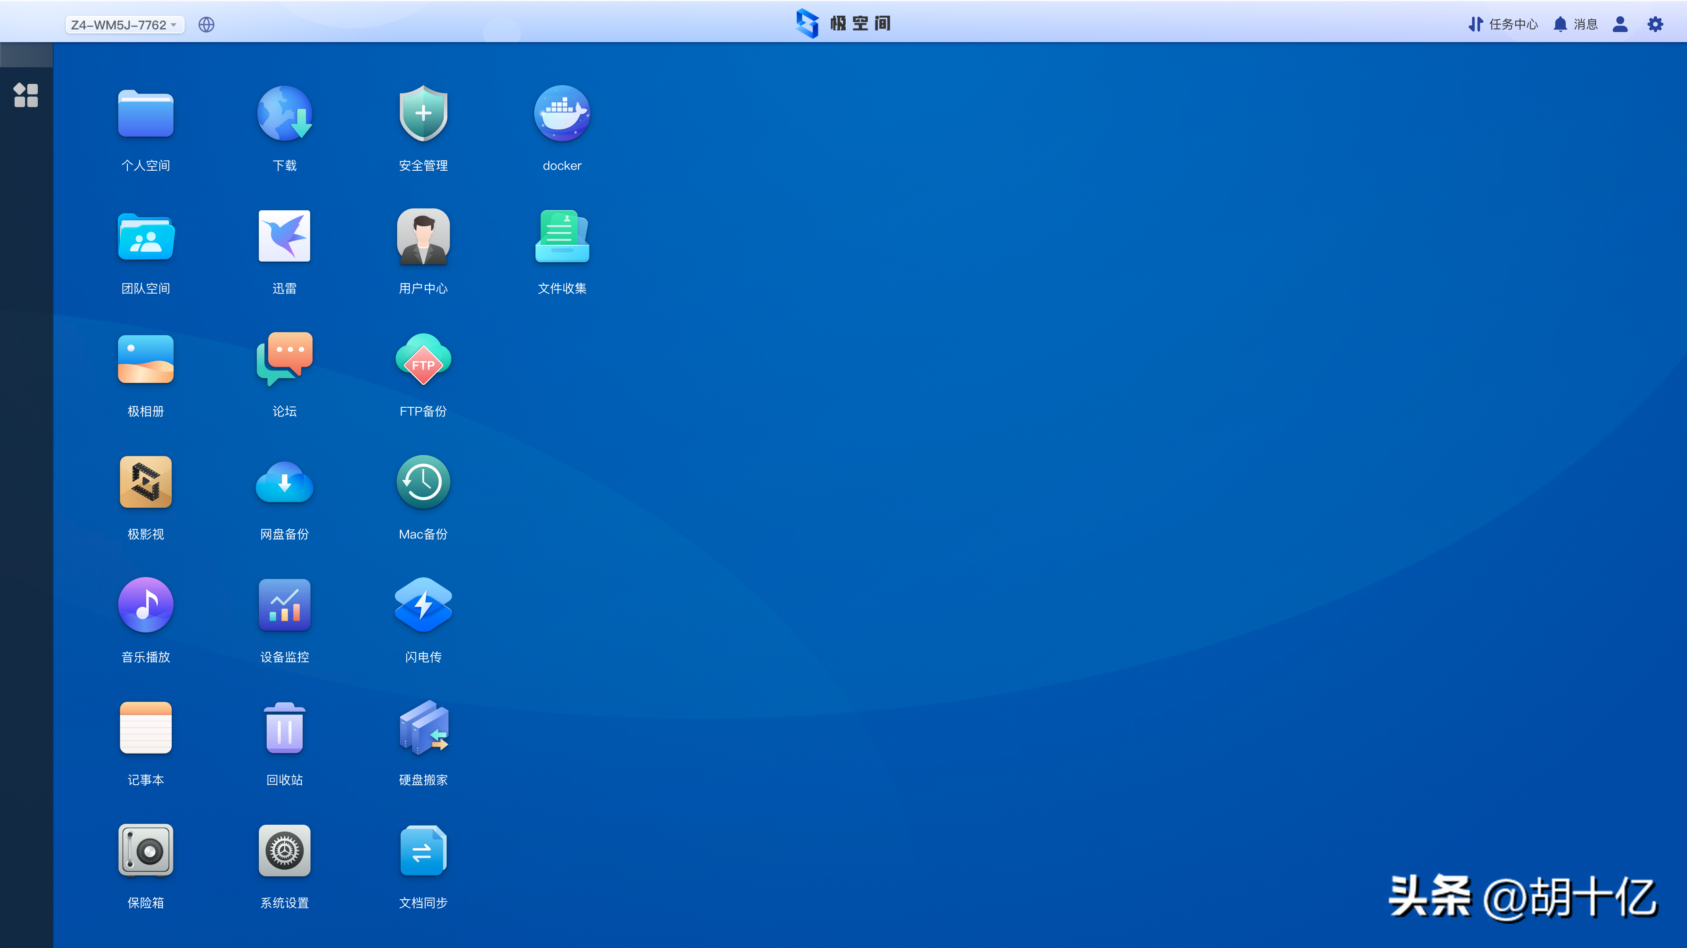Open 消息 notifications

click(1576, 24)
